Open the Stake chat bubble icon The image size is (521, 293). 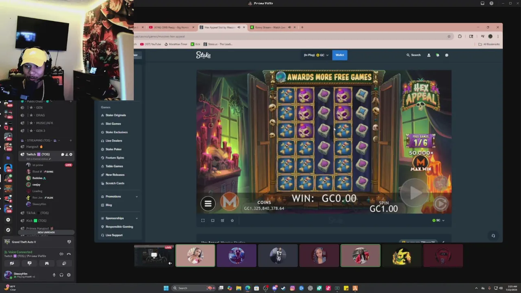447,55
